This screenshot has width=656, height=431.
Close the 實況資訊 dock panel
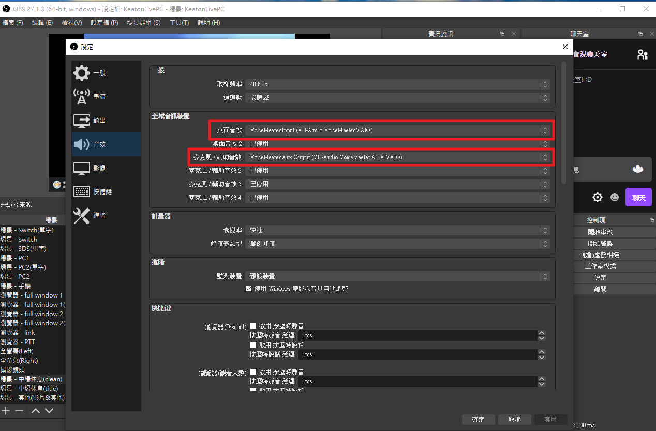point(514,34)
